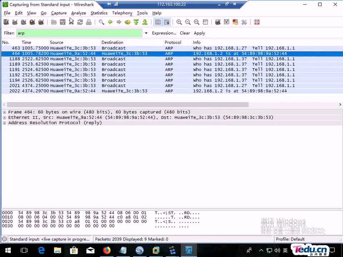Open preferences toolbar icon
Screen dimensions: 343x257
[x=244, y=22]
